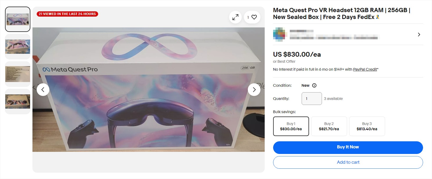Select the first gallery thumbnail

point(17,19)
